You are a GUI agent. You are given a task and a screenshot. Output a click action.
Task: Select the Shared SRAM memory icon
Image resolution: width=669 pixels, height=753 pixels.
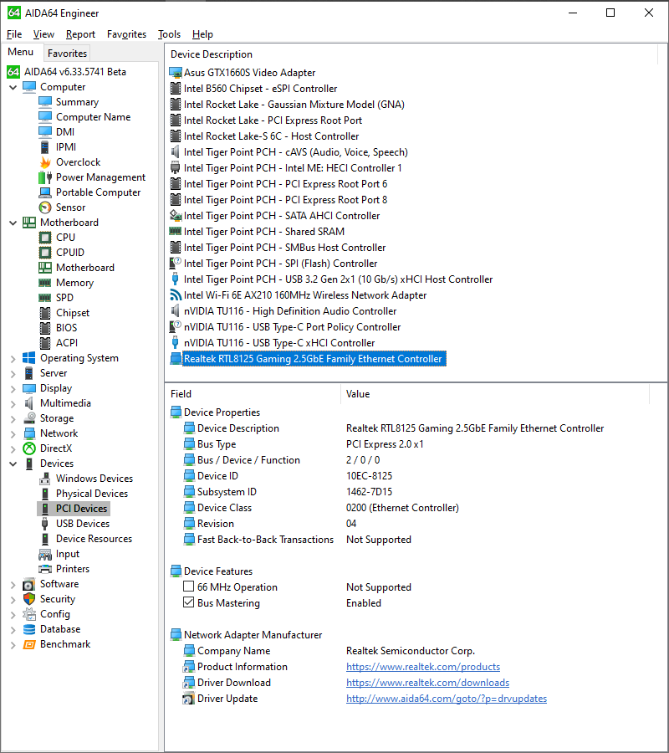(x=176, y=232)
